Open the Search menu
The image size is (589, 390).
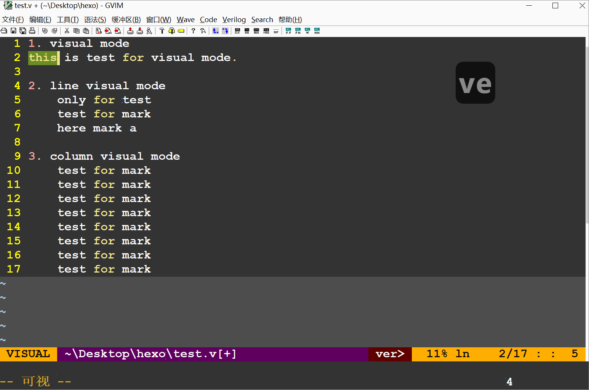(262, 19)
